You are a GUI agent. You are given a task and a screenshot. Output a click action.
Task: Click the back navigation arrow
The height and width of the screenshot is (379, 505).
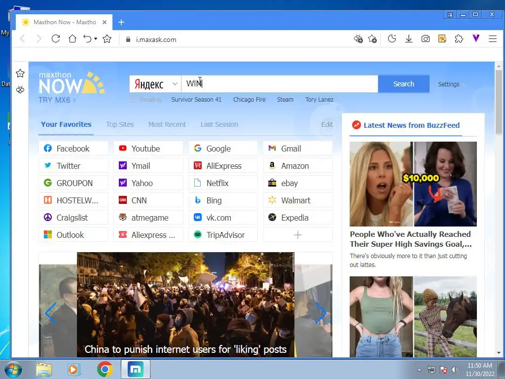click(x=23, y=39)
